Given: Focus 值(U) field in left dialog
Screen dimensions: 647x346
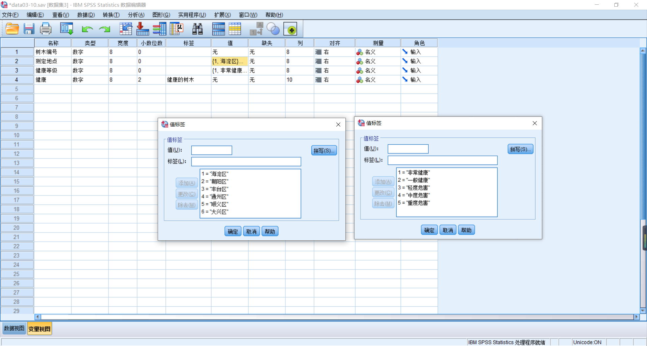Looking at the screenshot, I should [x=212, y=150].
